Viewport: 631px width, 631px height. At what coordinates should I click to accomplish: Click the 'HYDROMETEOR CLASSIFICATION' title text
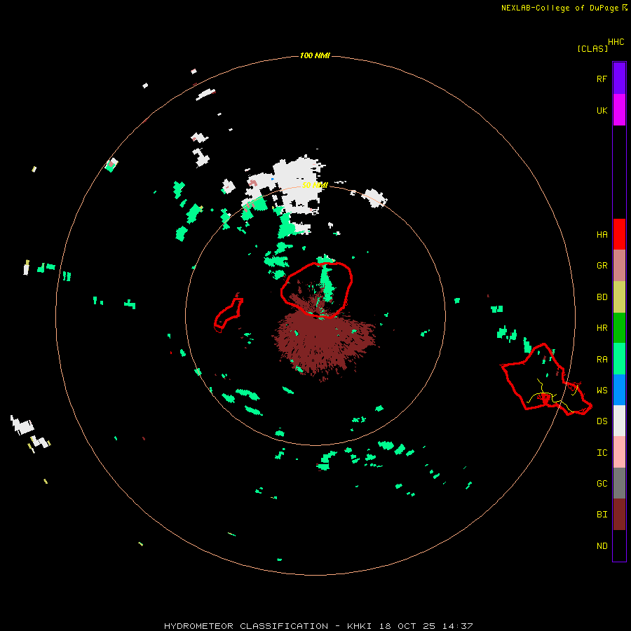245,626
